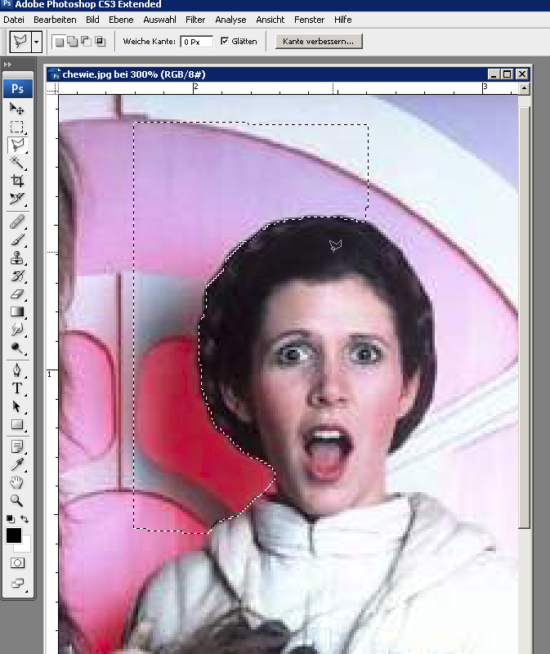Open the Bild menu
550x654 pixels.
pos(92,20)
